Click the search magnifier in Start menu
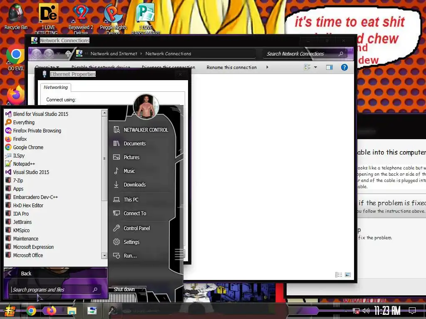426x319 pixels. coord(95,290)
